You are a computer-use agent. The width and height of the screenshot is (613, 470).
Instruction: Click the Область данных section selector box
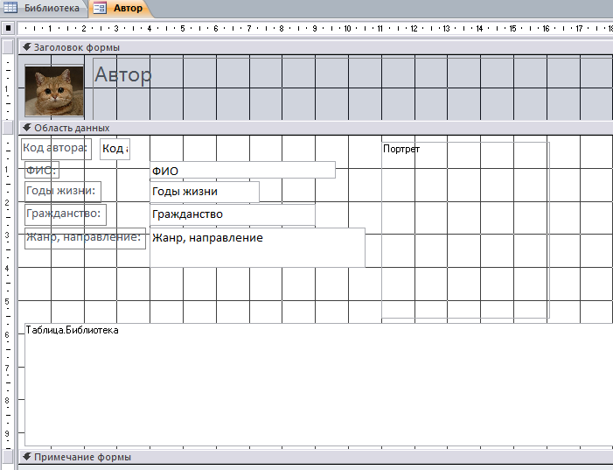[x=8, y=128]
